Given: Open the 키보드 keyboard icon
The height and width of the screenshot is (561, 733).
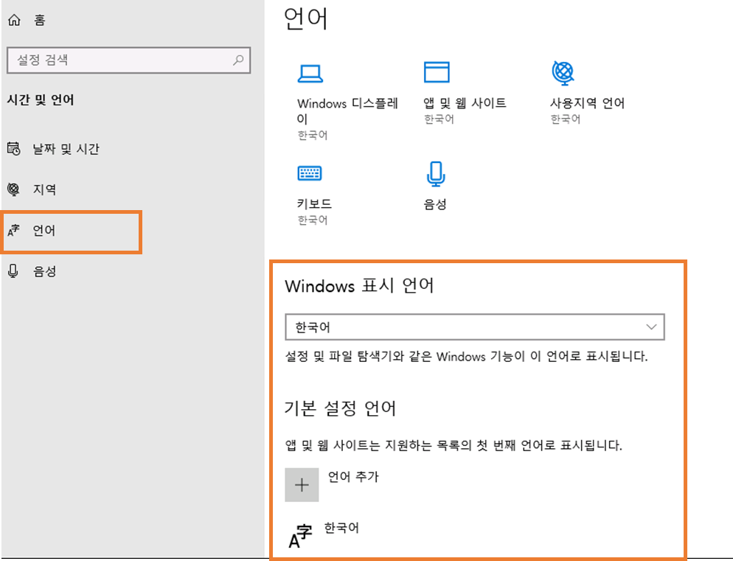Looking at the screenshot, I should tap(310, 173).
